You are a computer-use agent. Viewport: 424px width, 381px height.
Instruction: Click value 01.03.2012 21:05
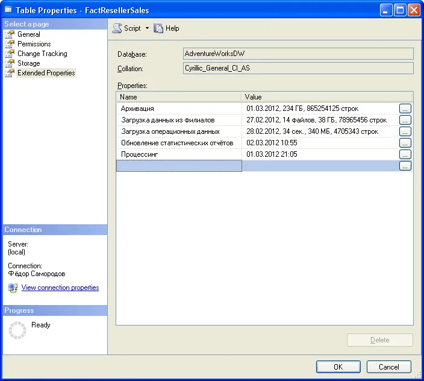[272, 154]
